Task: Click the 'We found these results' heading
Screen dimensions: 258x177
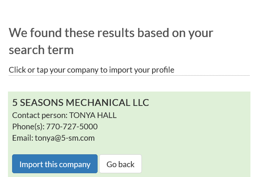Action: click(111, 33)
